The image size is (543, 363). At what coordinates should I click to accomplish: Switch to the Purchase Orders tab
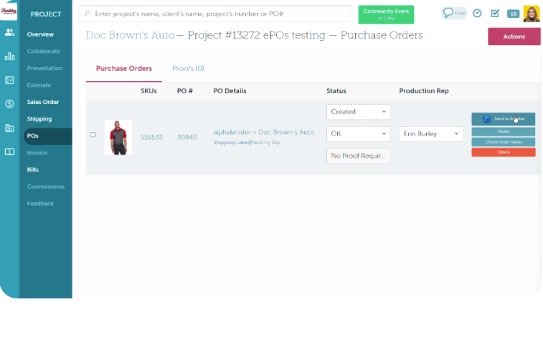coord(124,69)
